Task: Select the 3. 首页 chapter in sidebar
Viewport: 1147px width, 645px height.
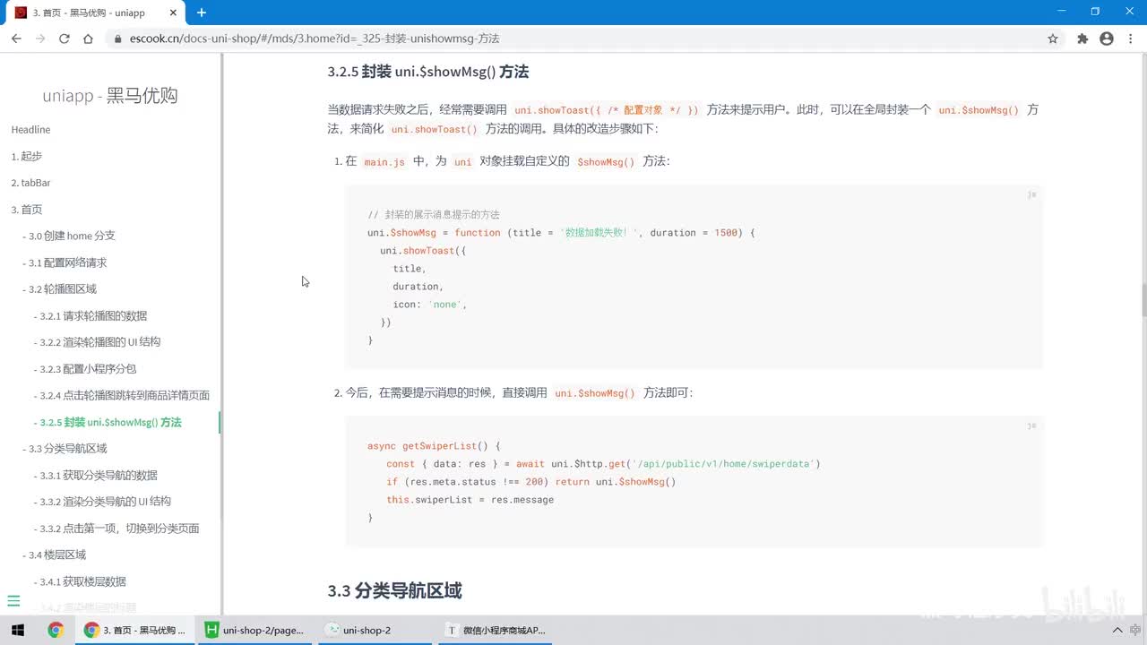Action: tap(26, 210)
